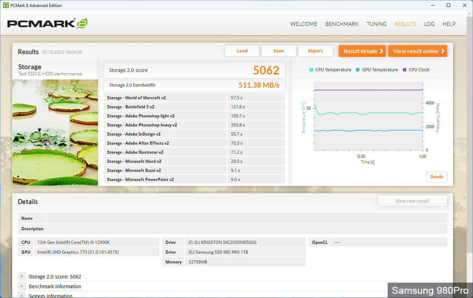Click the PCMark 8 logo

point(47,23)
